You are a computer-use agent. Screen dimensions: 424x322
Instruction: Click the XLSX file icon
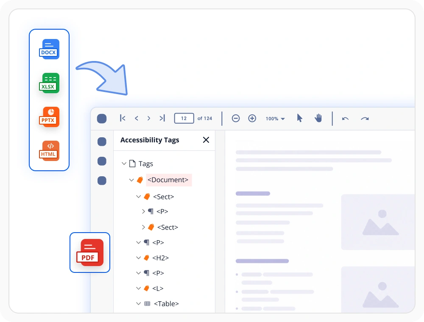(49, 83)
